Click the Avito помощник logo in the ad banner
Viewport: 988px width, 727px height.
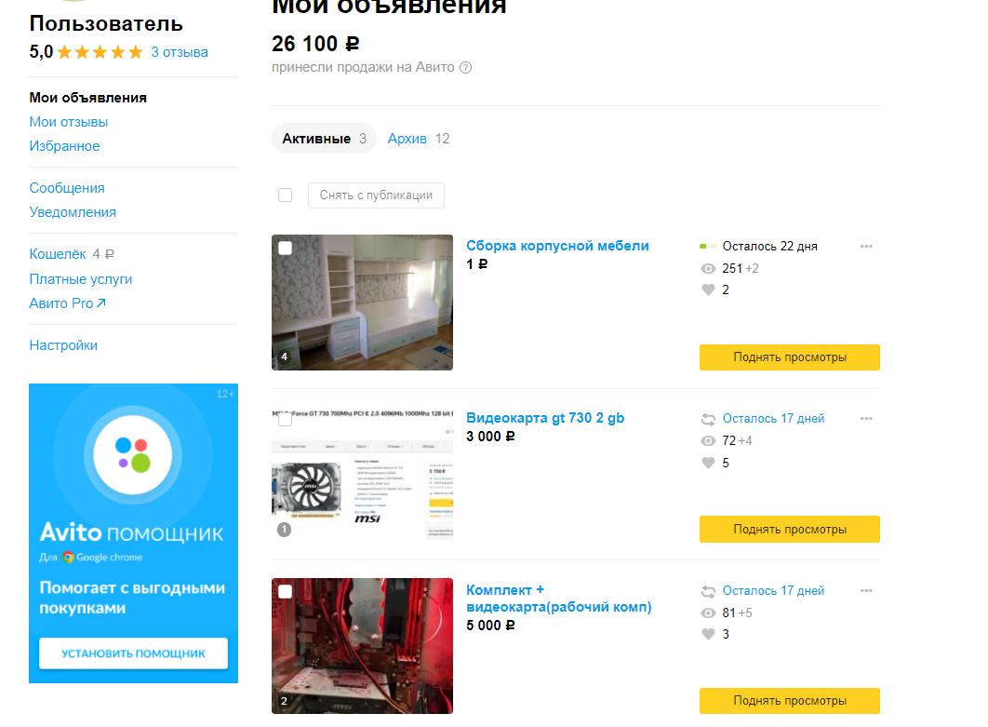click(x=133, y=454)
